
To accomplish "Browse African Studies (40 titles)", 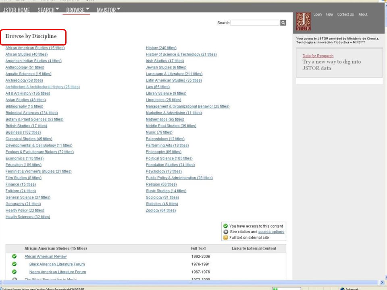I will point(27,54).
